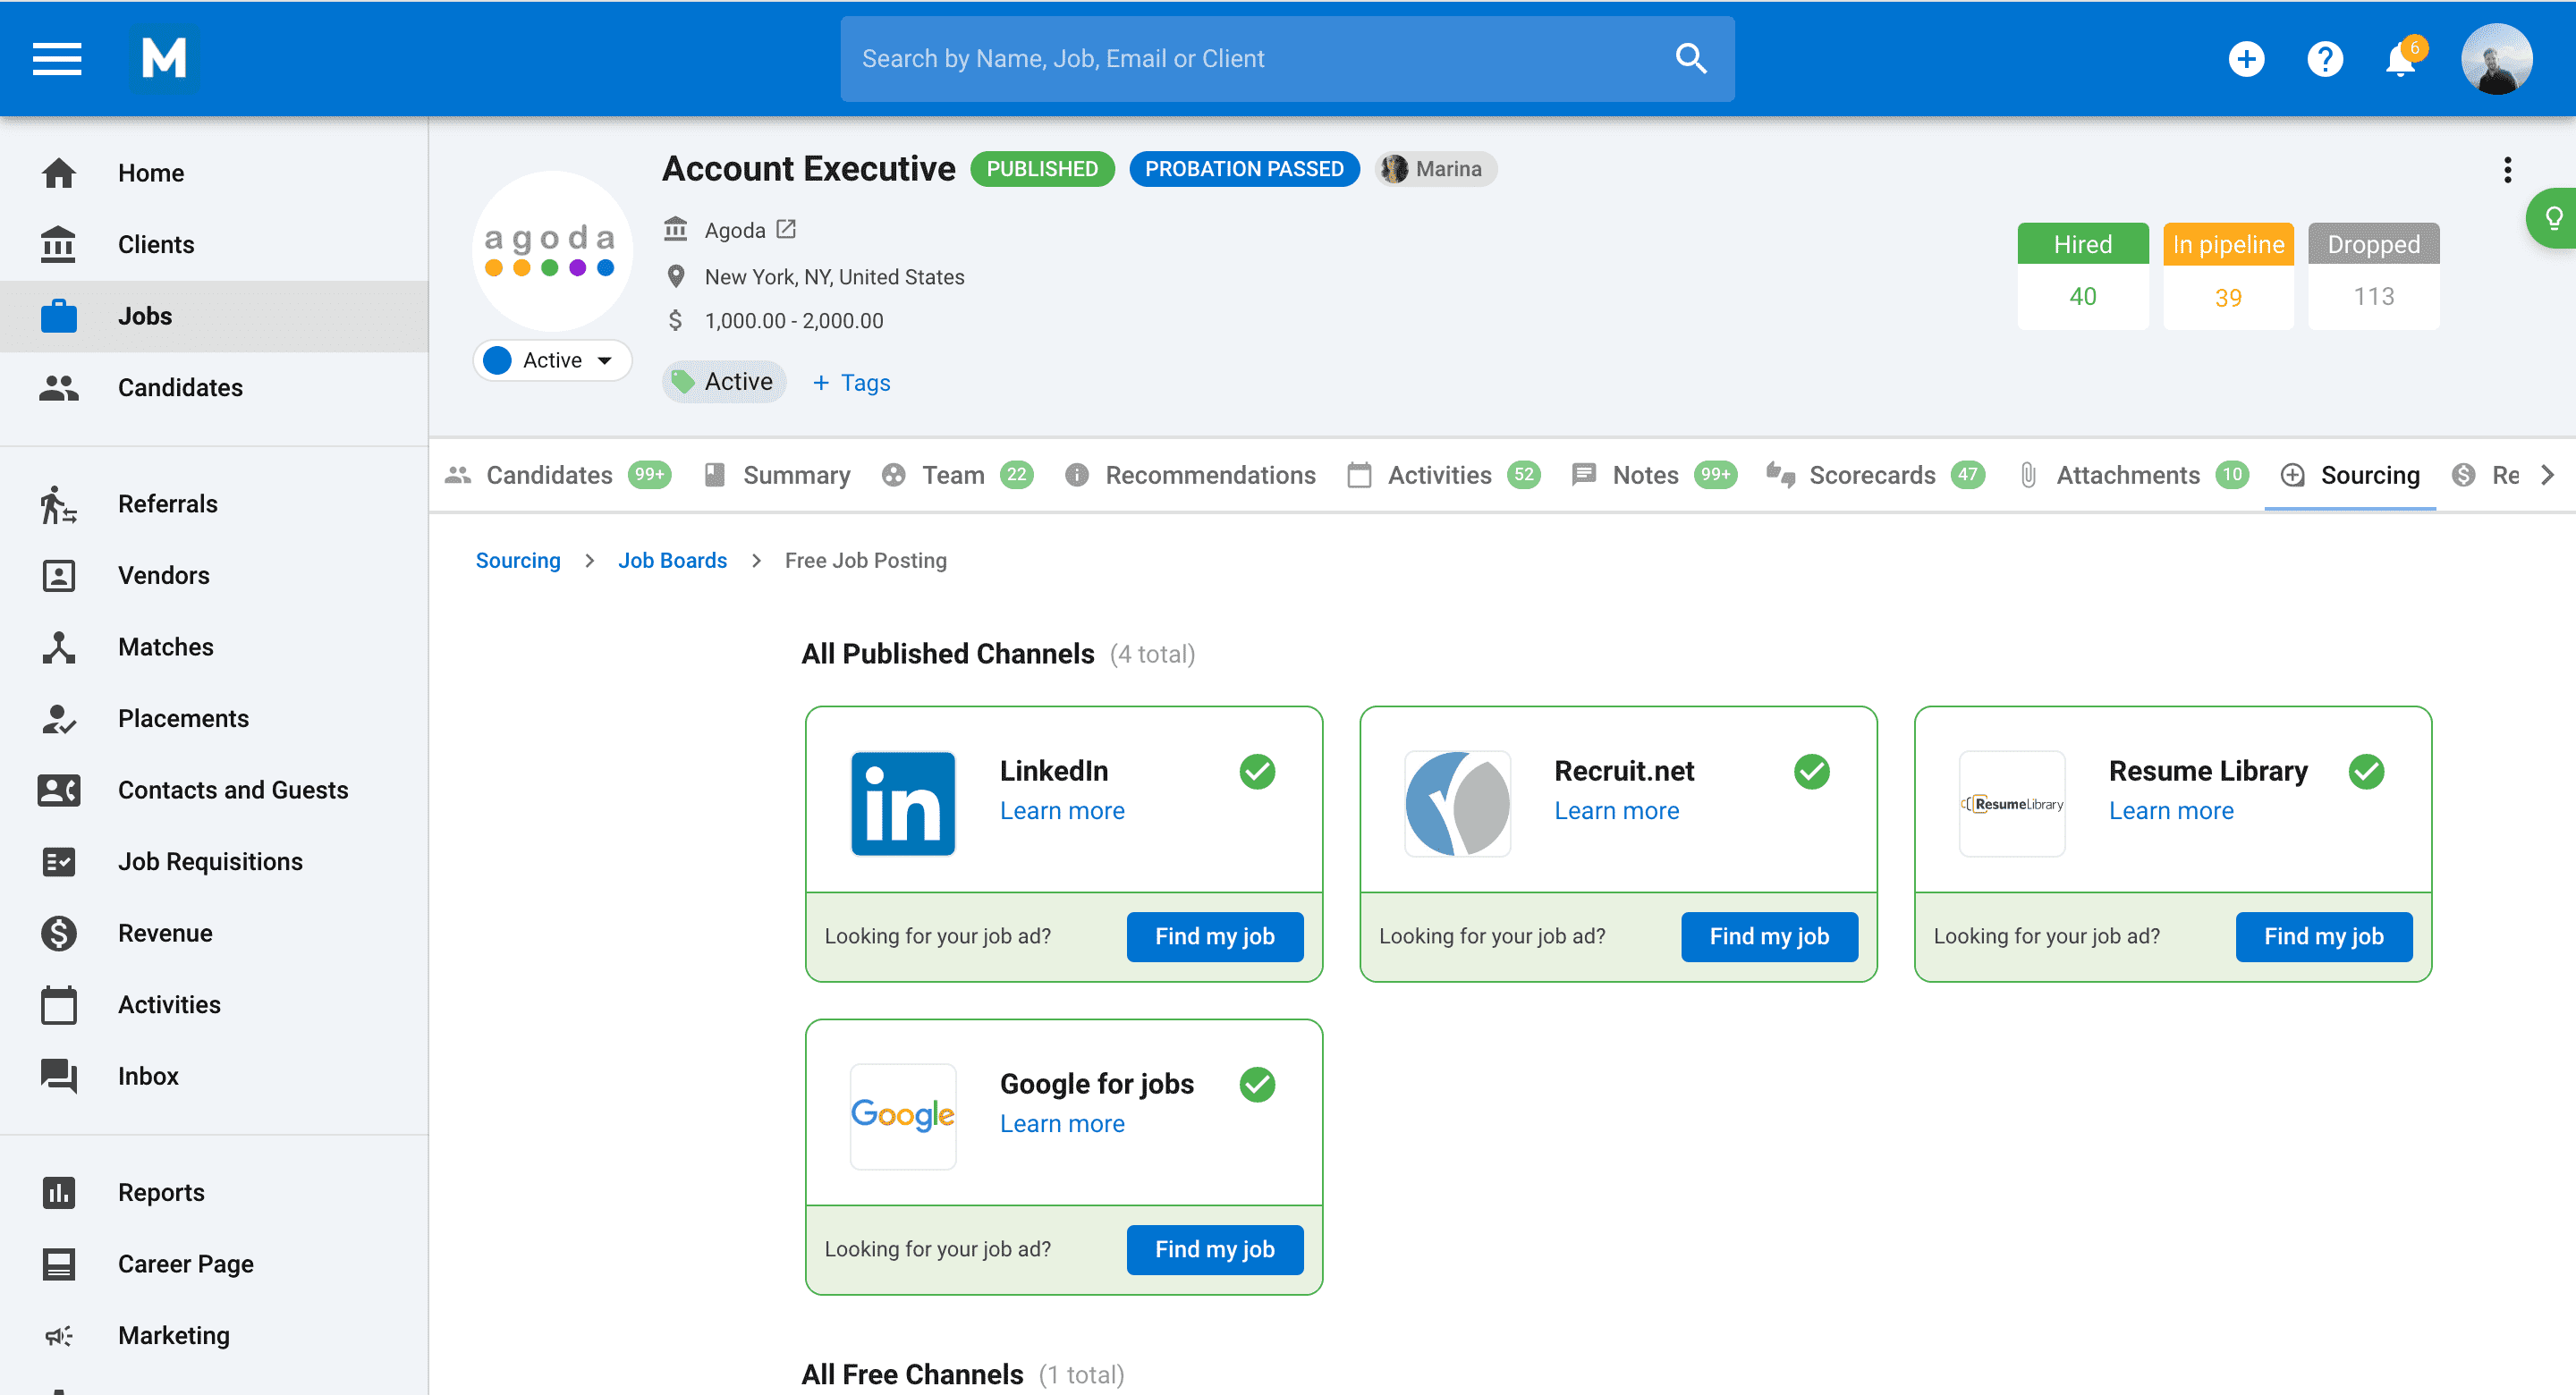
Task: Click the green lightbulb tips button
Action: (2552, 218)
